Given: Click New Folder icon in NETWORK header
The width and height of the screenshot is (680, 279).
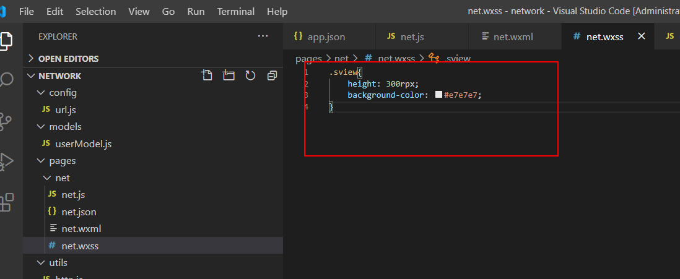Looking at the screenshot, I should [229, 76].
